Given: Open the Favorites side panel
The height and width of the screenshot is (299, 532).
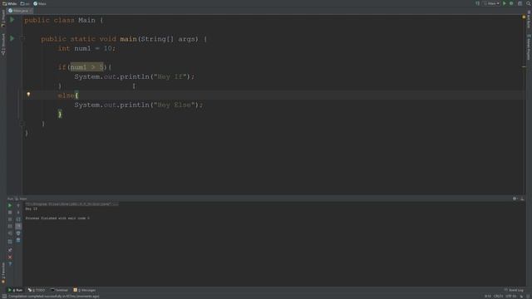Looking at the screenshot, I should (3, 273).
